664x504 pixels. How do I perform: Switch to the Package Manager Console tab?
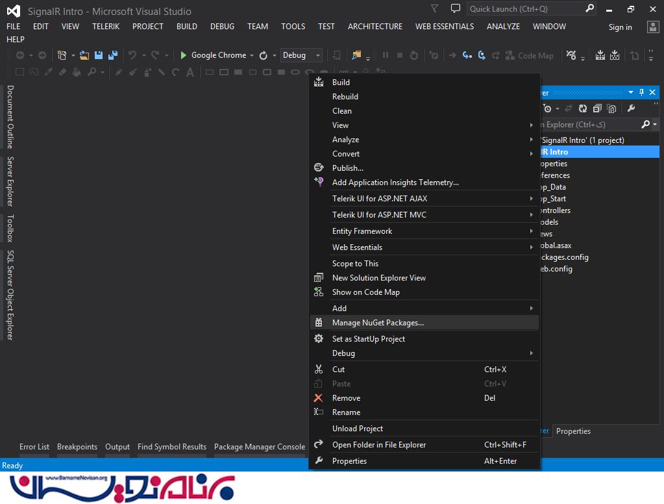click(x=259, y=446)
